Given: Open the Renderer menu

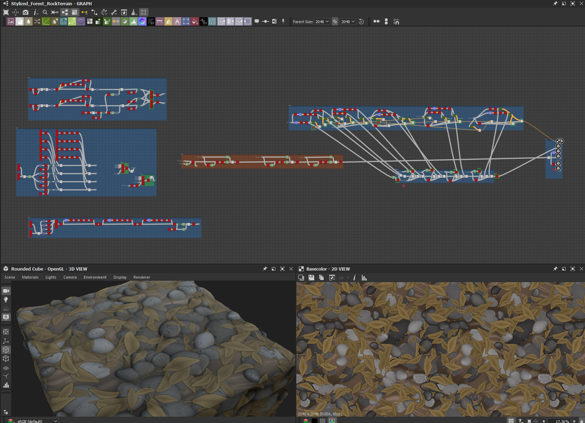Looking at the screenshot, I should coord(141,277).
